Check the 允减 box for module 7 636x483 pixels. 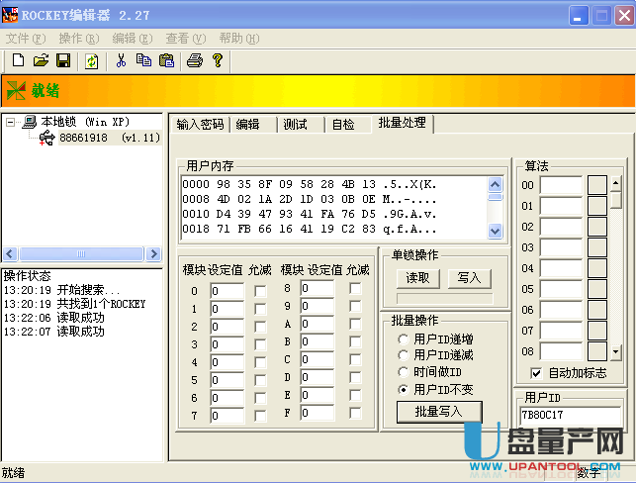(260, 416)
